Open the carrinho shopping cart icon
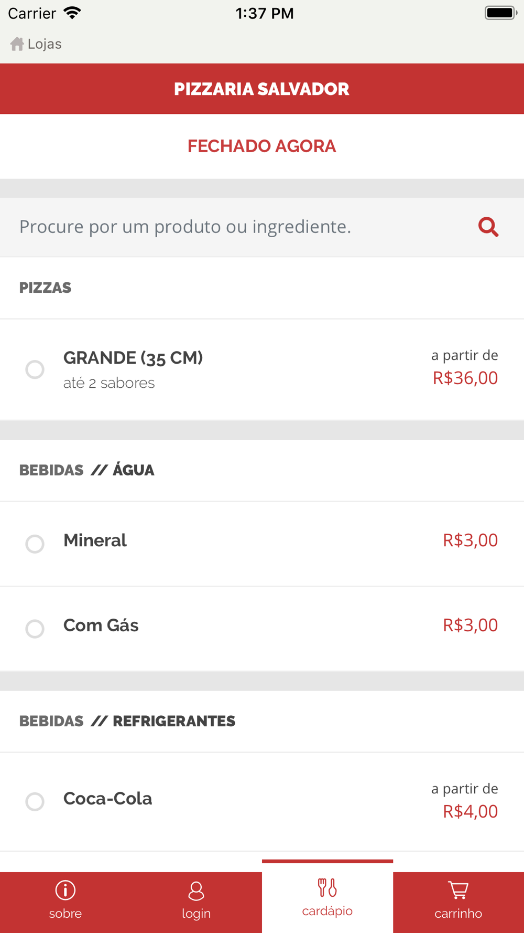524x933 pixels. point(458,890)
